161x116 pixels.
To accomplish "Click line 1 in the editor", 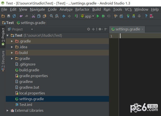I will click(140, 36).
